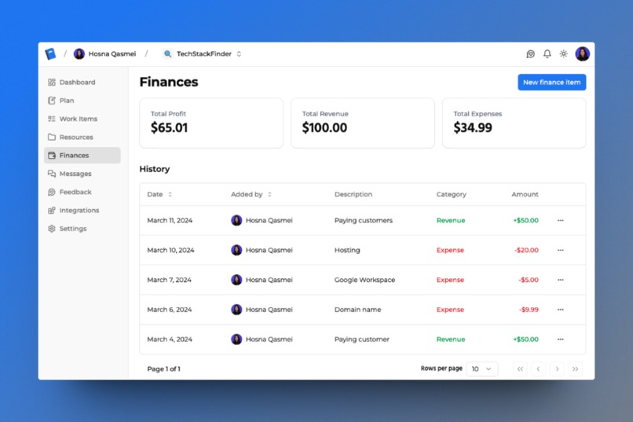Open actions menu for March 11 row
Screen dimensions: 633x422
coord(560,221)
